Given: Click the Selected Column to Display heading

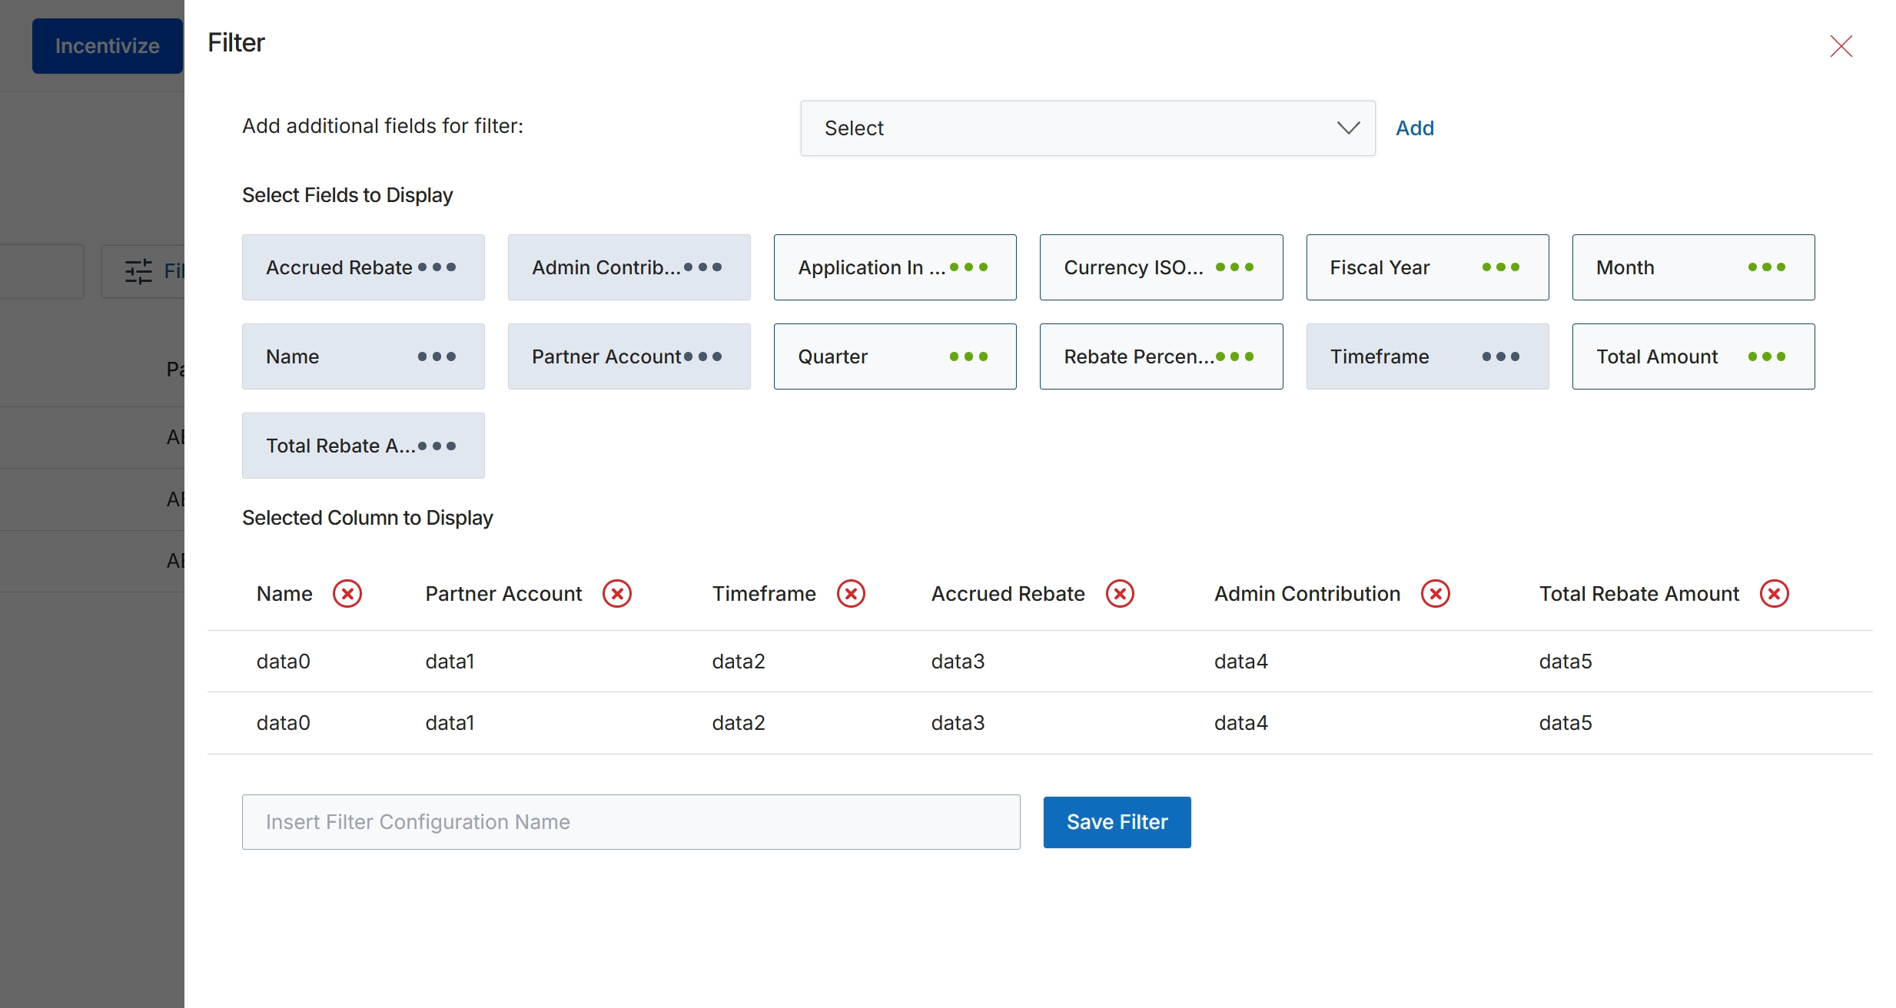Looking at the screenshot, I should point(367,518).
